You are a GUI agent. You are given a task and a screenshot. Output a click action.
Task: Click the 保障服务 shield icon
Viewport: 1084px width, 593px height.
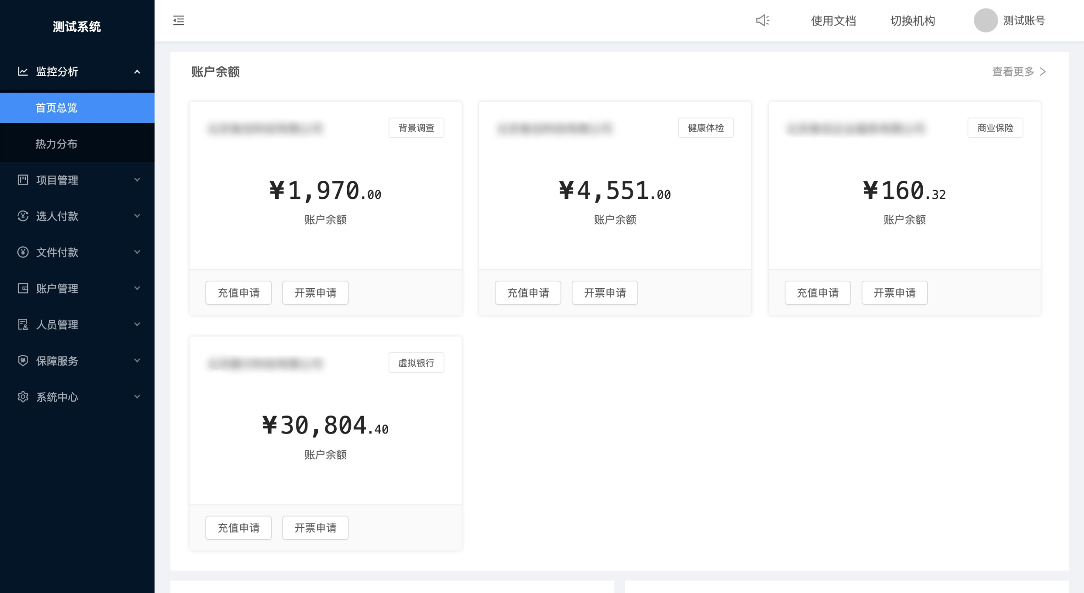click(x=23, y=361)
